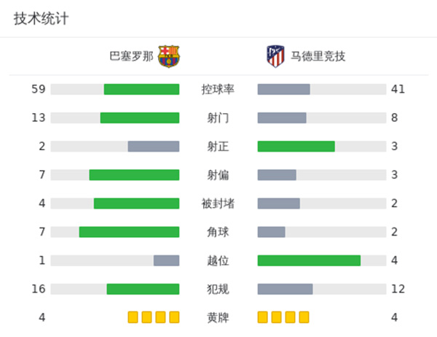Click the 黄牌 stat label
The height and width of the screenshot is (337, 437).
[218, 317]
